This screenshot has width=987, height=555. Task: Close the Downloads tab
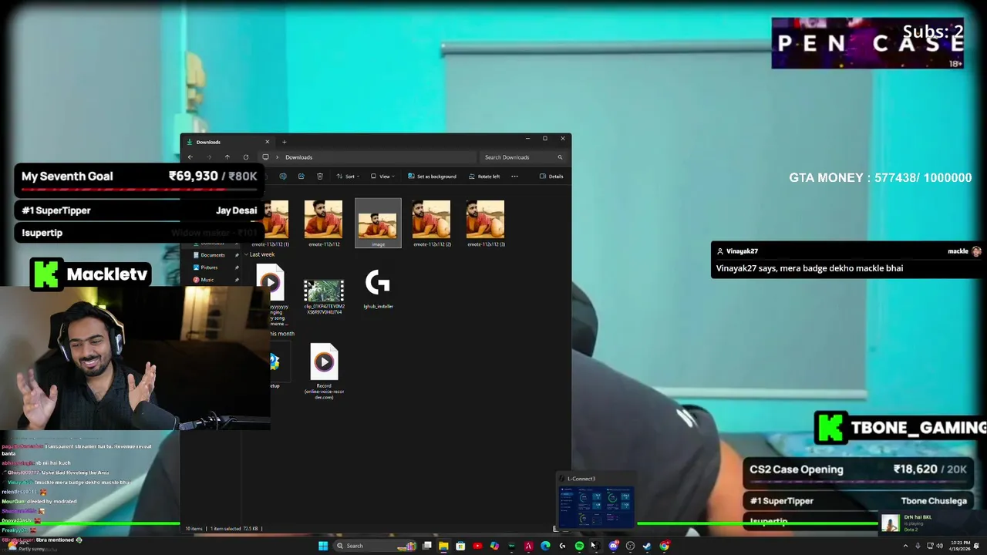coord(267,142)
